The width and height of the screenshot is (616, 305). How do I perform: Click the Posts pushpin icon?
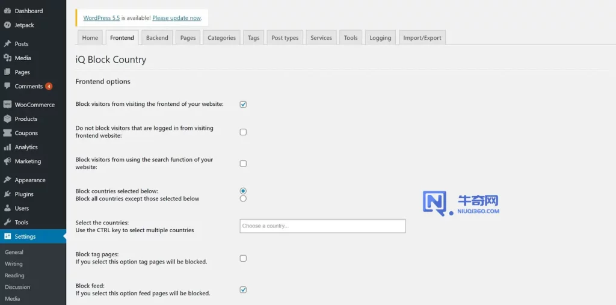7,44
